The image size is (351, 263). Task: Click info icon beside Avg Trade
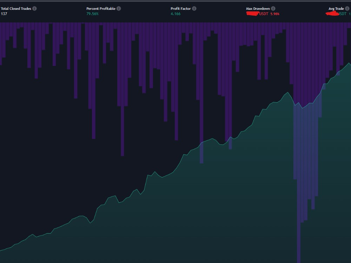(347, 8)
